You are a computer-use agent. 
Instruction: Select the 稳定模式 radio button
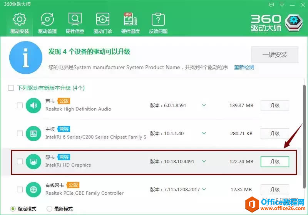(13, 209)
